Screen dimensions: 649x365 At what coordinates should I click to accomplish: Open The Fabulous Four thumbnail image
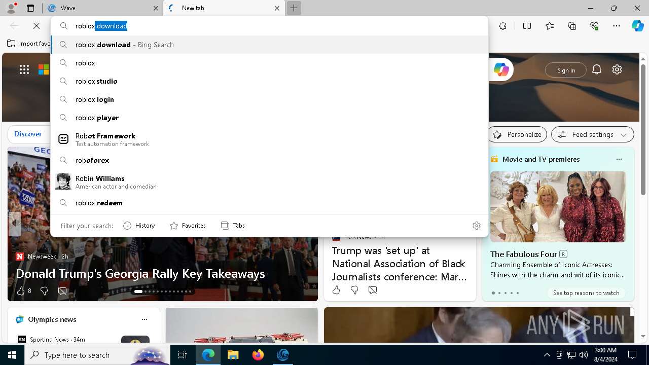(558, 207)
